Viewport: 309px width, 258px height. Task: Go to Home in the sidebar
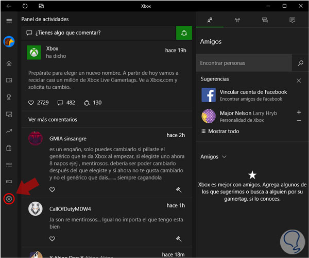(9, 63)
